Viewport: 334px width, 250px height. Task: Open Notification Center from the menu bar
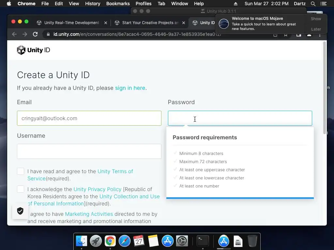[323, 4]
